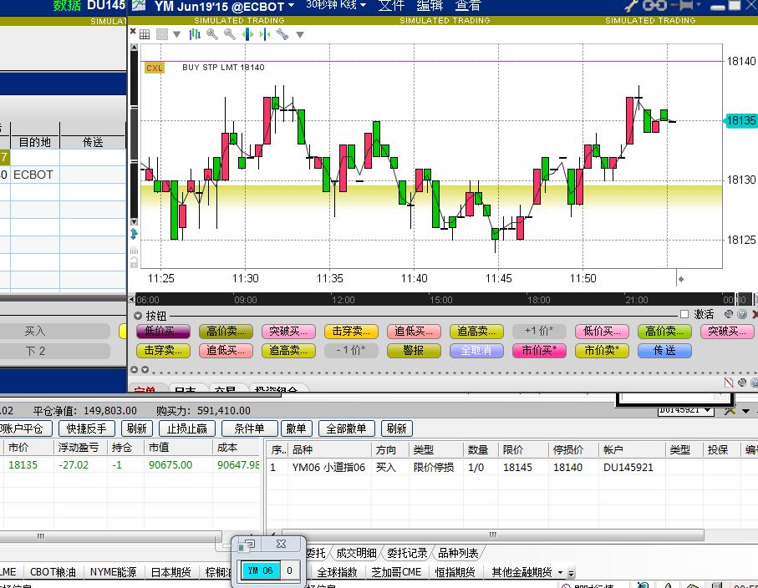The width and height of the screenshot is (758, 588).
Task: Click the chart wrench settings icon
Action: click(x=282, y=34)
